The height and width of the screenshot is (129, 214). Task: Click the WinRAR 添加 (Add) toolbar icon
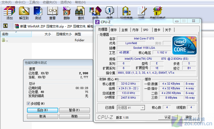click(x=9, y=11)
